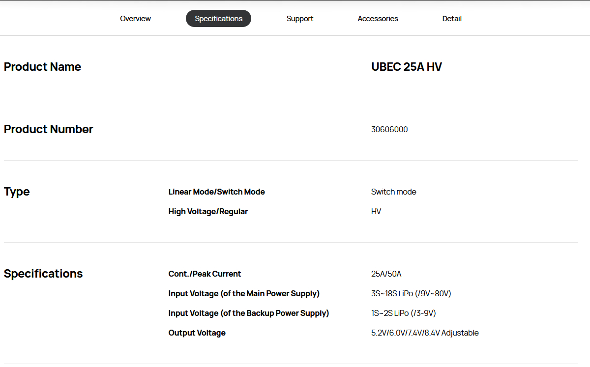Click the UBEC 25A HV product title
590x367 pixels.
[406, 67]
